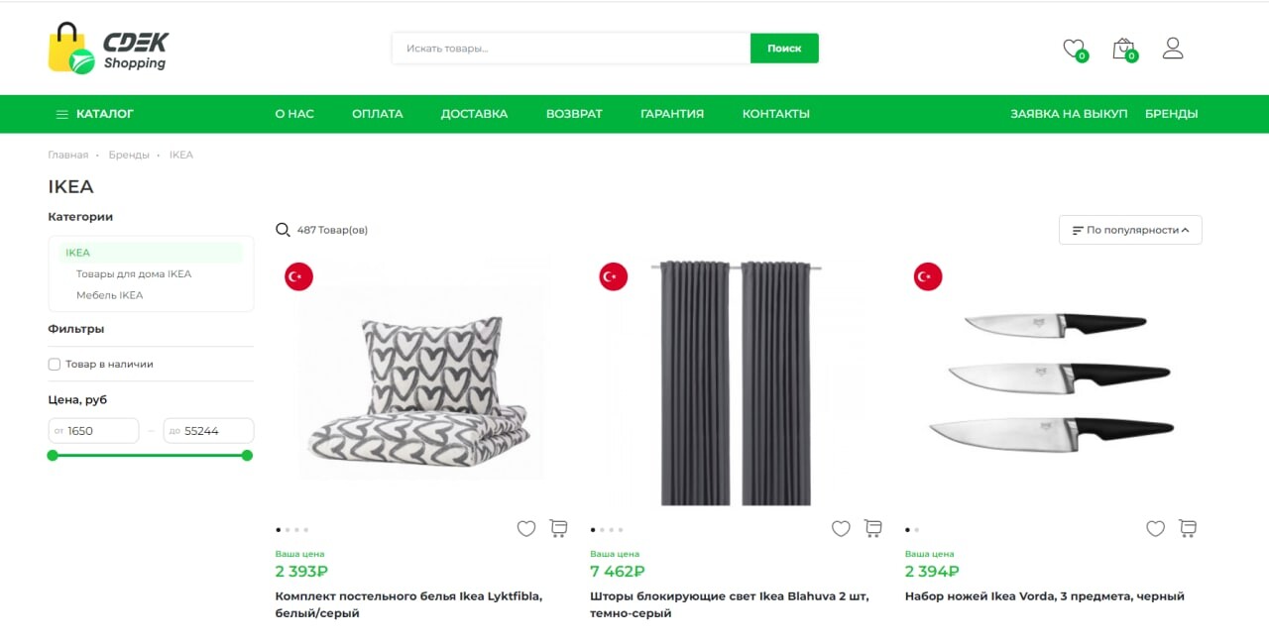The width and height of the screenshot is (1269, 642).
Task: Open the 'ДОСТАВКА' menu item
Action: 474,114
